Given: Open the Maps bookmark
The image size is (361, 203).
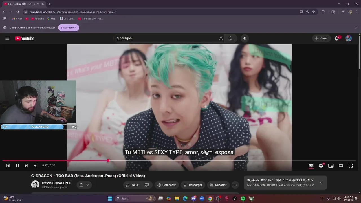Looking at the screenshot, I should coord(52,19).
